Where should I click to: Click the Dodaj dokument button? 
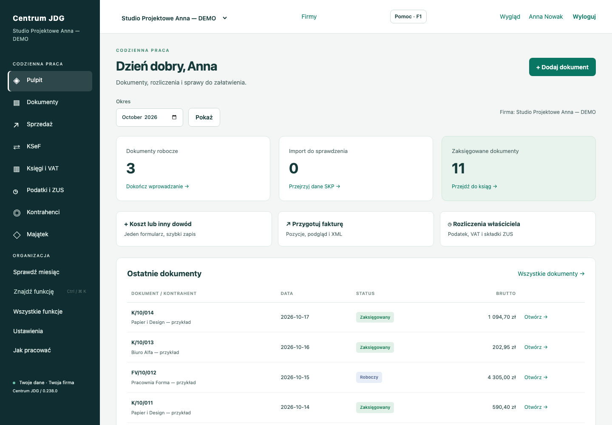[x=562, y=67]
